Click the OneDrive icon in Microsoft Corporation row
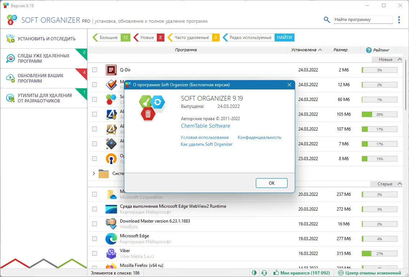 [x=112, y=194]
